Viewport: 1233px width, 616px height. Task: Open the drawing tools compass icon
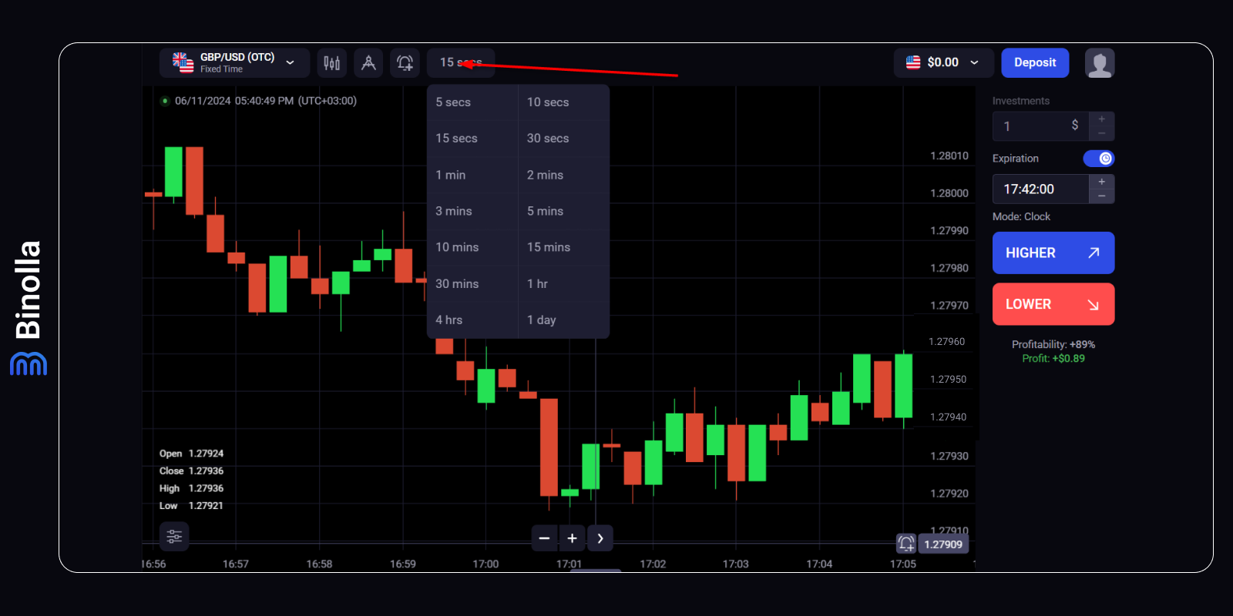point(368,63)
